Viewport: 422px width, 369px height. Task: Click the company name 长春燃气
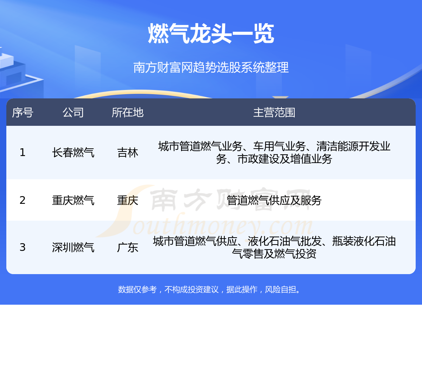(73, 153)
